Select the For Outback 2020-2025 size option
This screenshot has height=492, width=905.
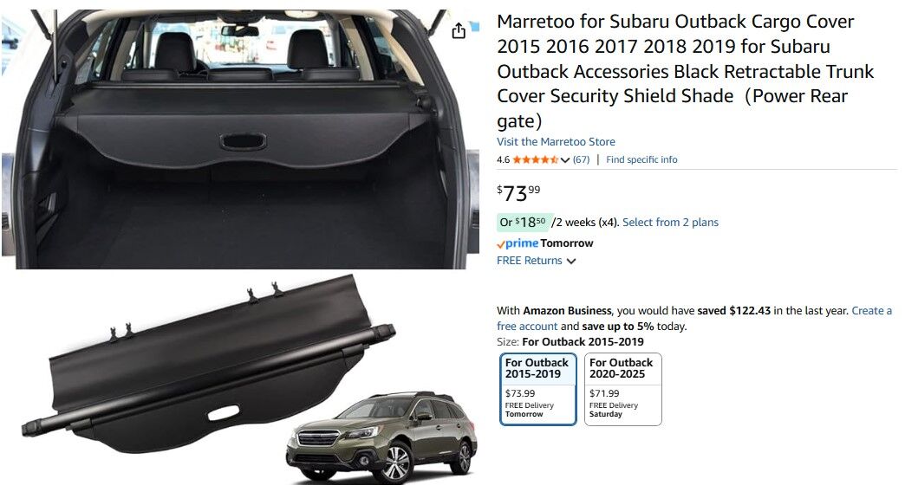click(622, 389)
